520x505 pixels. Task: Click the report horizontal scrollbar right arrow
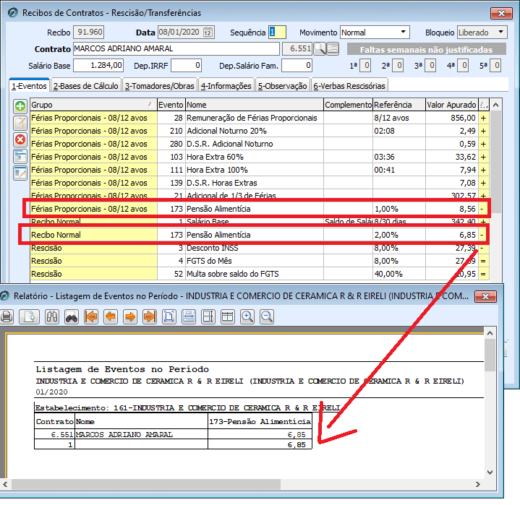coord(478,484)
